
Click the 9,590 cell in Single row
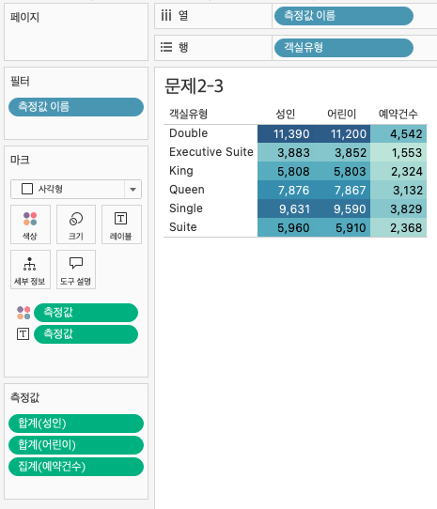pos(342,209)
